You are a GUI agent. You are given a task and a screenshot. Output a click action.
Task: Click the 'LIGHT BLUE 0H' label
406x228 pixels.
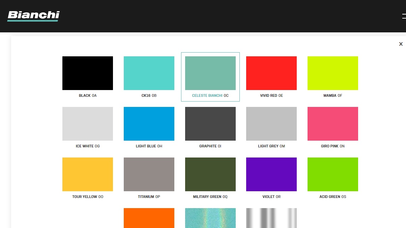click(x=149, y=146)
